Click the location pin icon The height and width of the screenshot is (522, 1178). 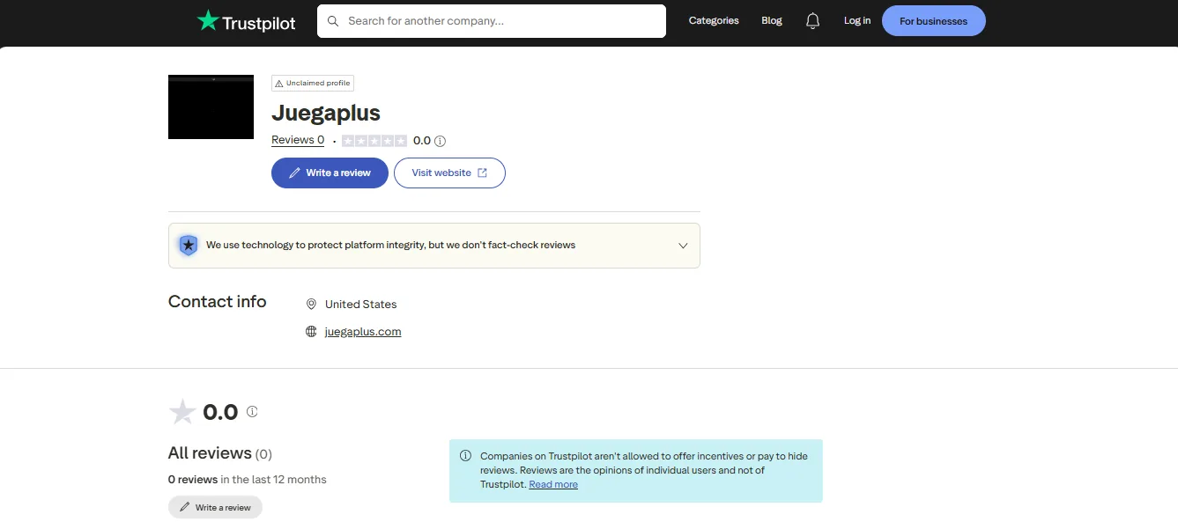tap(311, 304)
